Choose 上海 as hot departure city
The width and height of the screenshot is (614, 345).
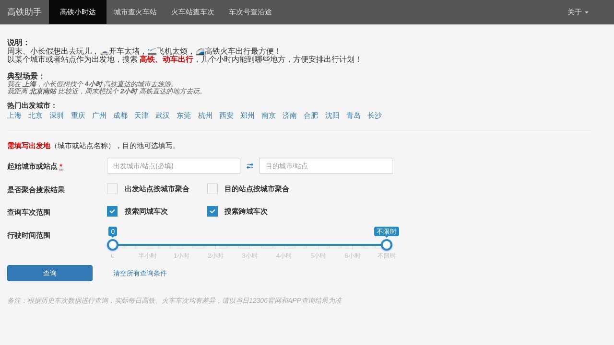coord(14,115)
